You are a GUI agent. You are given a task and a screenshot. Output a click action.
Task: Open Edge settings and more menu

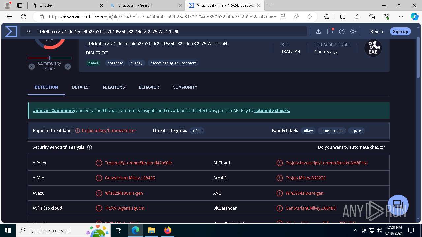[x=401, y=17]
